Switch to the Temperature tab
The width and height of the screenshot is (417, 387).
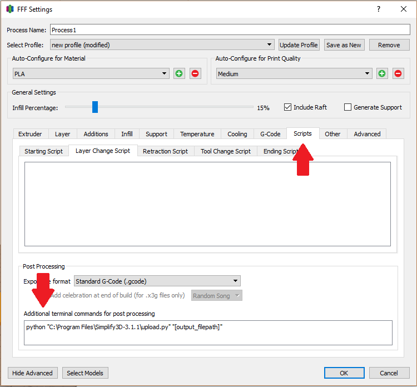click(197, 134)
